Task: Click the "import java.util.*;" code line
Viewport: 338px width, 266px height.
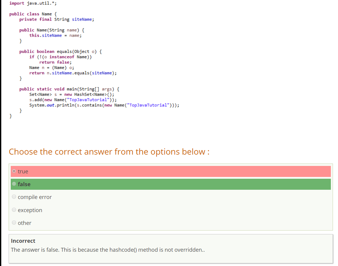Action: 29,3
